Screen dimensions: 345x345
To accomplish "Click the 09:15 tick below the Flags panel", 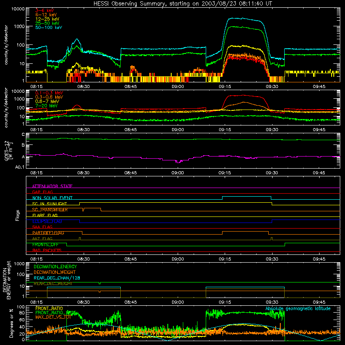I will click(x=225, y=259).
